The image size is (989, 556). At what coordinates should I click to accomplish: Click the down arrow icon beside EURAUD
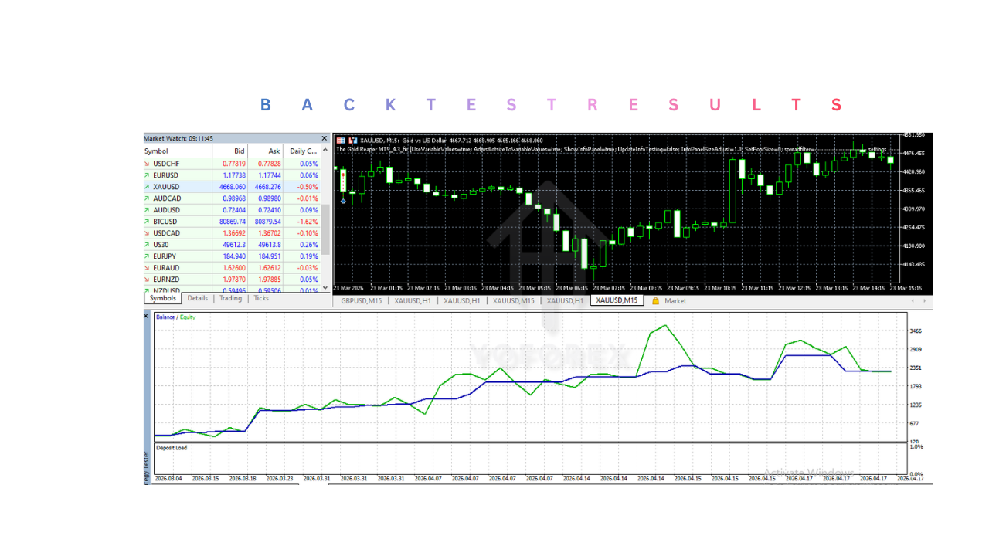147,268
